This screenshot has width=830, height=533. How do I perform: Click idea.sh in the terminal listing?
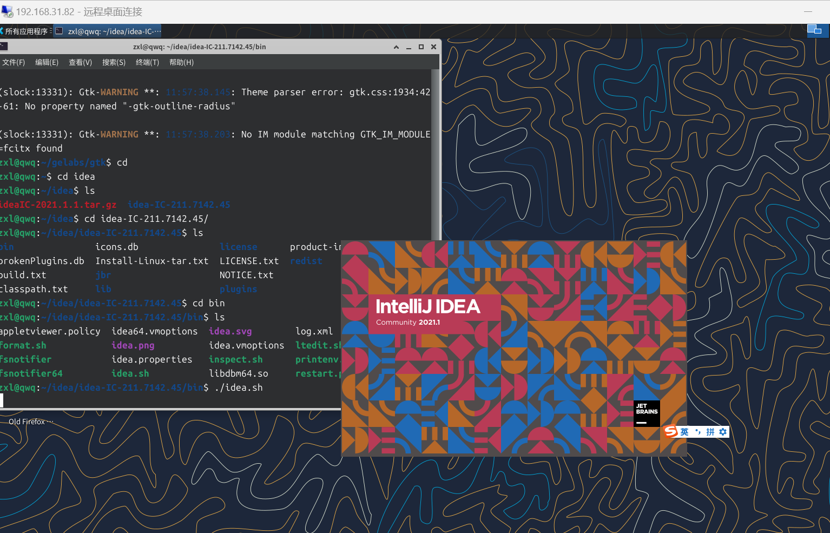(x=130, y=373)
